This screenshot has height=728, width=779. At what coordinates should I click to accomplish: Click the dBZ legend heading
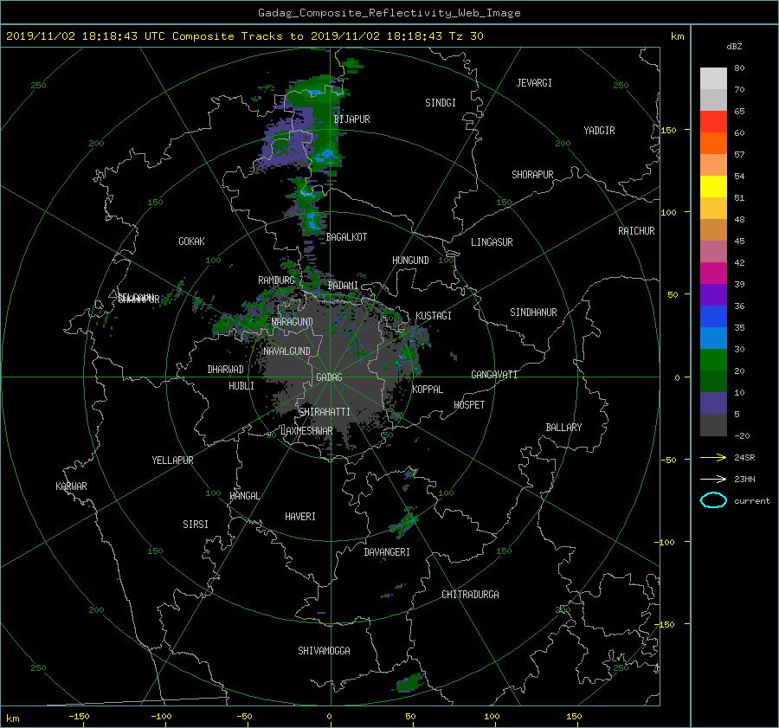(x=734, y=47)
